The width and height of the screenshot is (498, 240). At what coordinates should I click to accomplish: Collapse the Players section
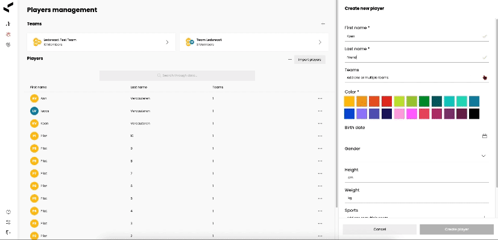point(289,59)
